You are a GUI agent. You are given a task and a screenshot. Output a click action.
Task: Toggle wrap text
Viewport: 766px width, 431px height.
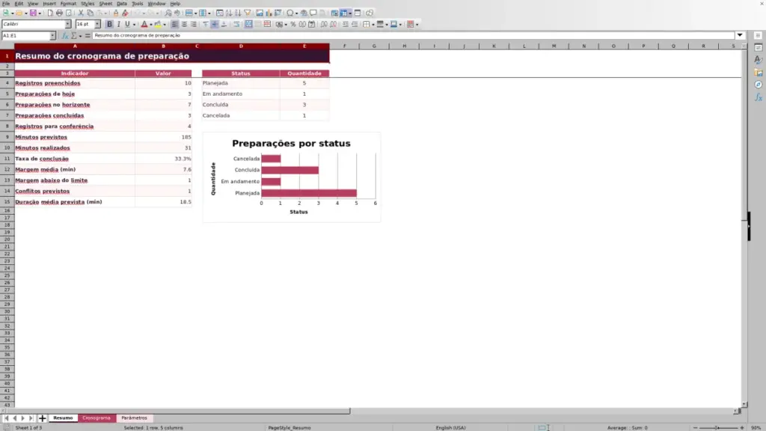click(236, 24)
